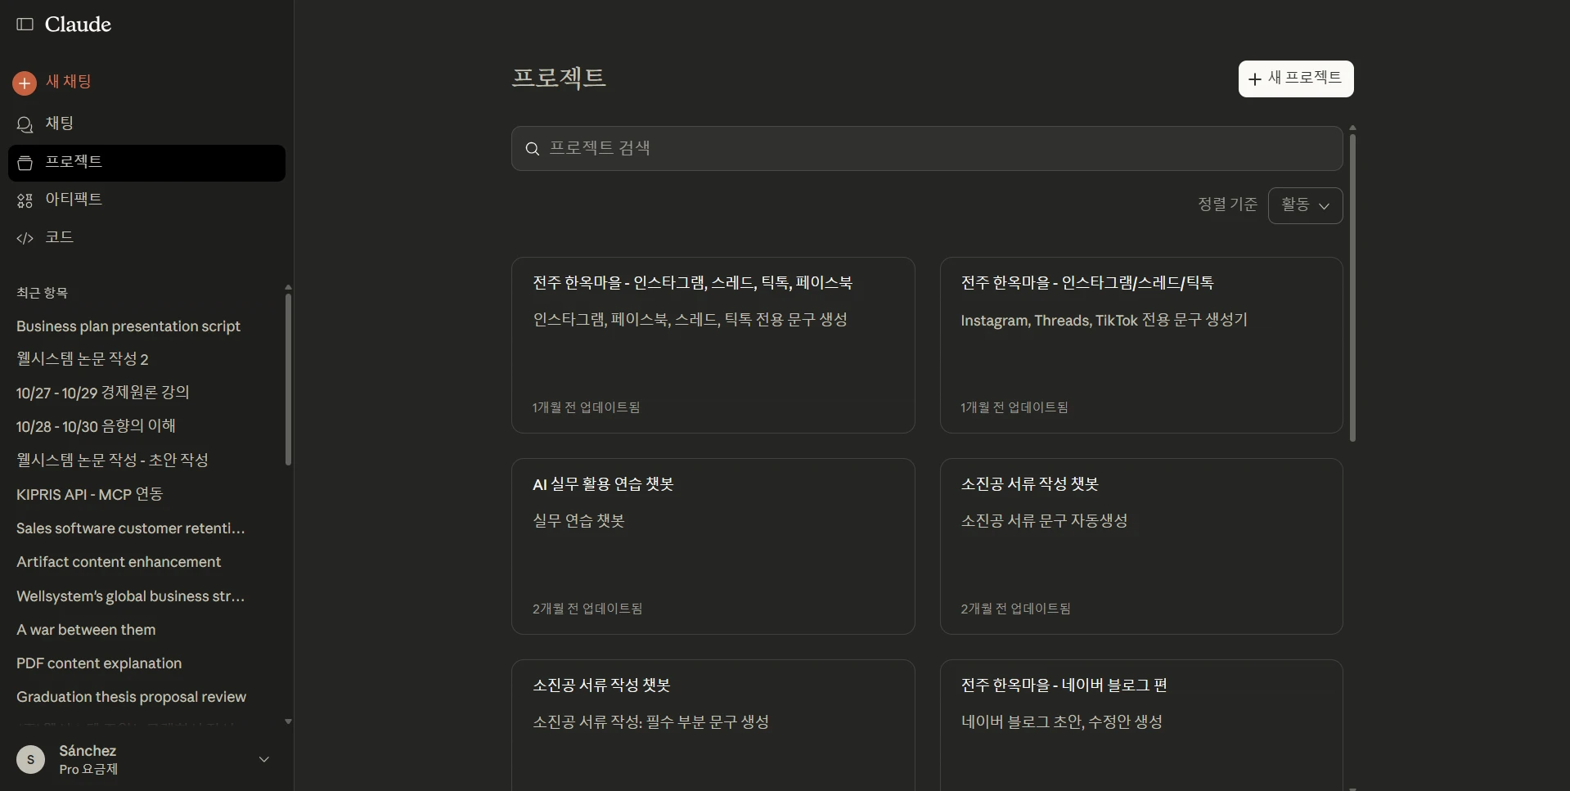Open 전주 한옥마을 - 네이버 블로그 편 project
Image resolution: width=1570 pixels, height=791 pixels.
[1140, 720]
